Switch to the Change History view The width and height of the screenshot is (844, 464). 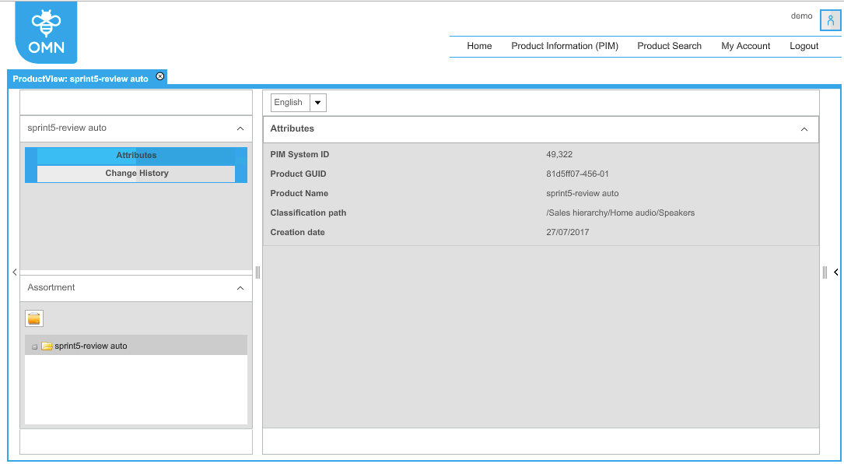pos(136,173)
